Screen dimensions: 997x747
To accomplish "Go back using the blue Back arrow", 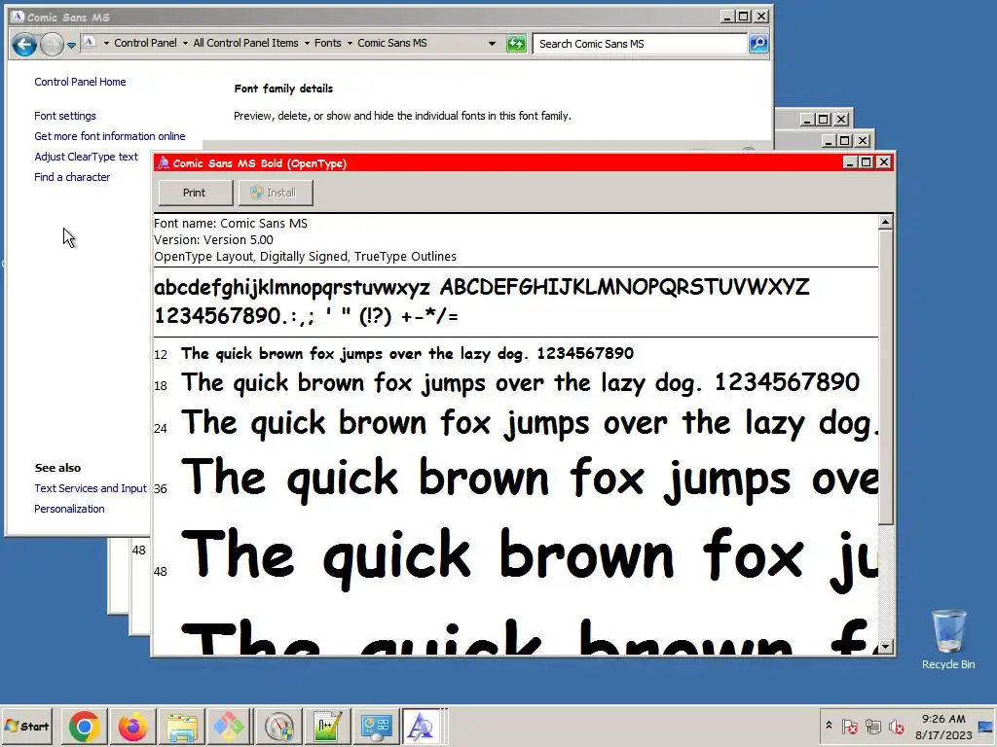I will [24, 45].
